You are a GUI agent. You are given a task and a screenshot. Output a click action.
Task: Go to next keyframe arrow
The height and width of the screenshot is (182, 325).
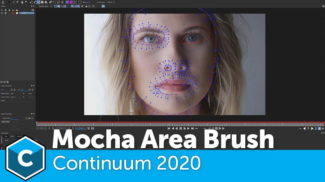(x=312, y=128)
